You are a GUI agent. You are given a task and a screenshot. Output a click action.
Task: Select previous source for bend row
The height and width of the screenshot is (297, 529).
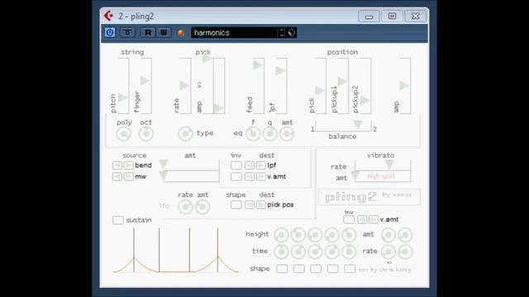coord(117,165)
